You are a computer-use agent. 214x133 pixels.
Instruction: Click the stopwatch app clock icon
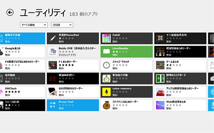coord(106,65)
